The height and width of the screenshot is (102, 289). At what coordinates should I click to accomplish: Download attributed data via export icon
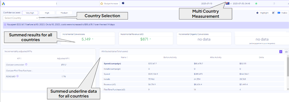(x=286, y=52)
